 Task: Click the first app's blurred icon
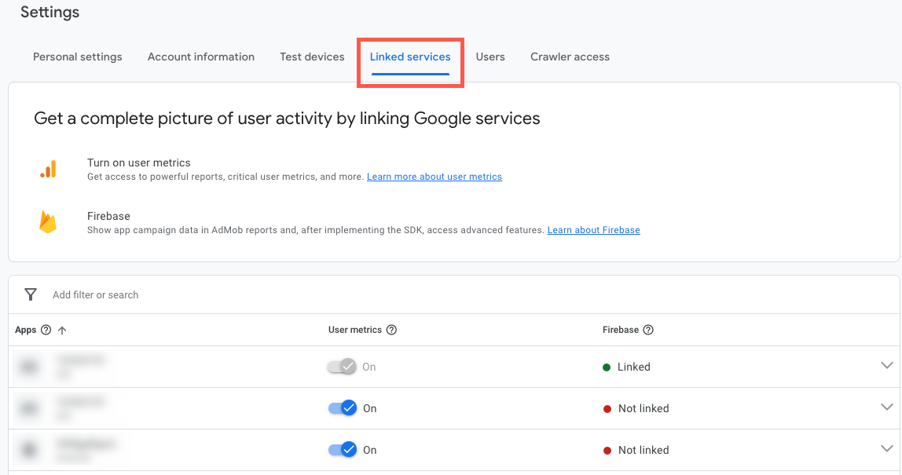pyautogui.click(x=29, y=367)
